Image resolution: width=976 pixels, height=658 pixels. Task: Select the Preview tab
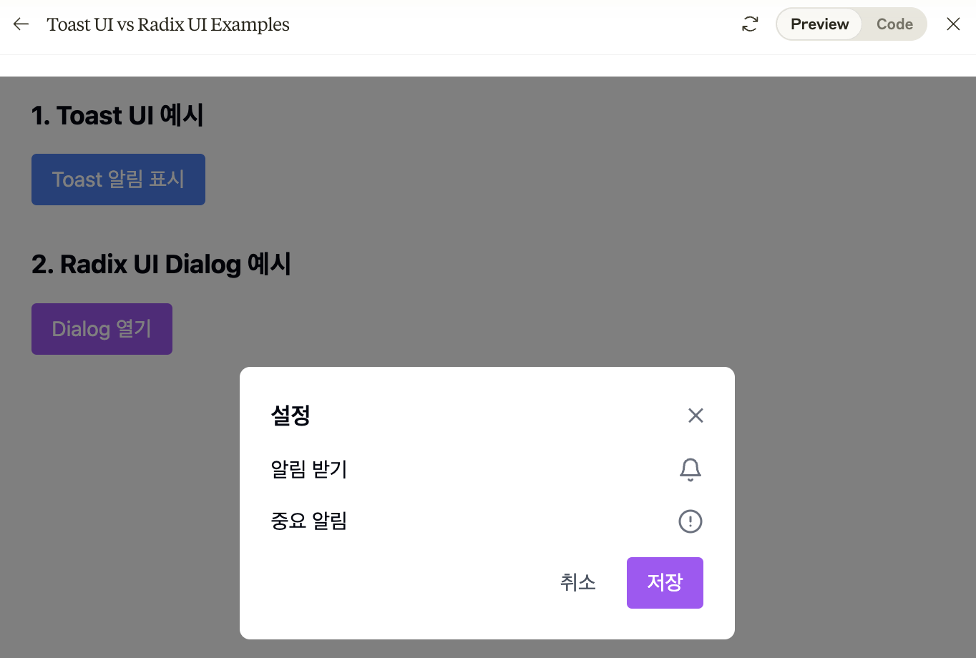click(819, 24)
